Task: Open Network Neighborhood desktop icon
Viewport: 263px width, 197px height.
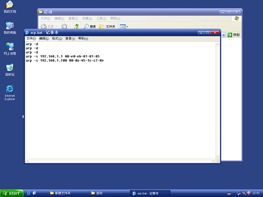Action: [10, 49]
